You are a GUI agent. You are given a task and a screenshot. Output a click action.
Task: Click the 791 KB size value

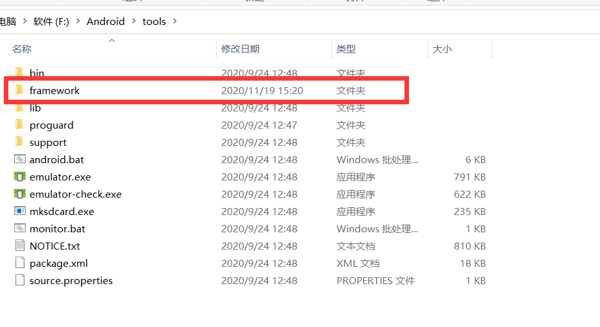(469, 177)
